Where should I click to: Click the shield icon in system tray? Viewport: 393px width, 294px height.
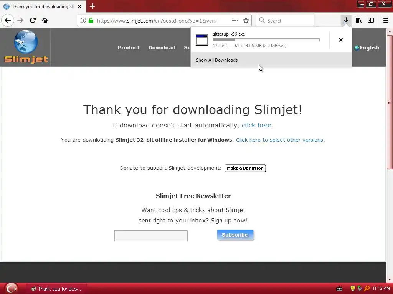(x=353, y=289)
